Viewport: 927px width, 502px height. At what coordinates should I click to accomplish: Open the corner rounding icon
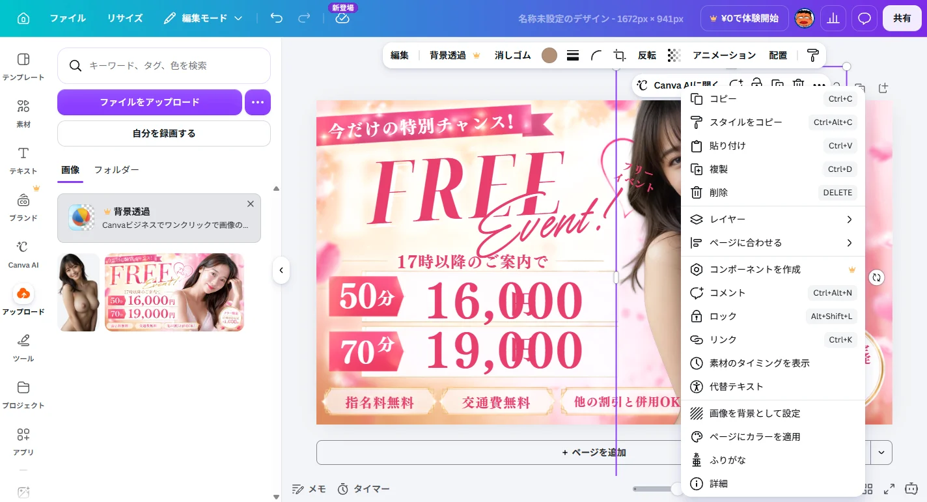(x=596, y=55)
